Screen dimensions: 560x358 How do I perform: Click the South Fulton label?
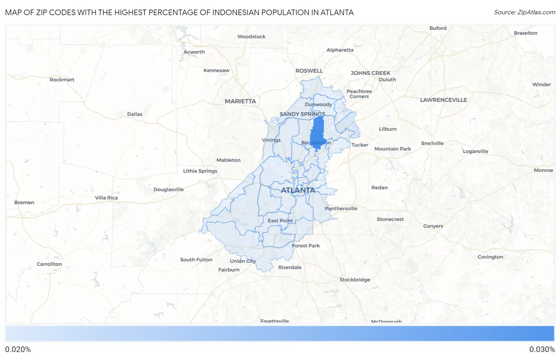(196, 260)
